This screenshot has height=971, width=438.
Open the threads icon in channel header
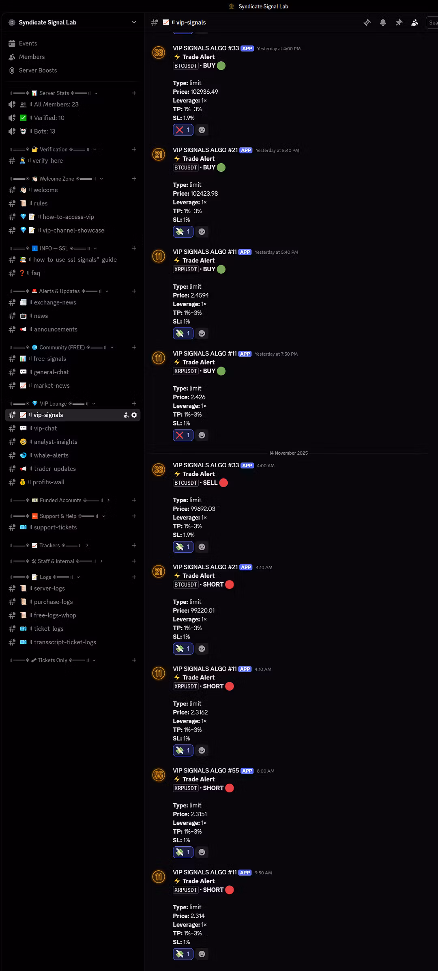coord(367,22)
